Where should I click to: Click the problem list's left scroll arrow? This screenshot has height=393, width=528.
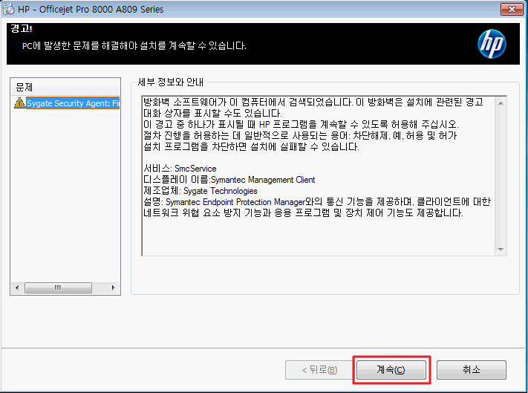17,288
